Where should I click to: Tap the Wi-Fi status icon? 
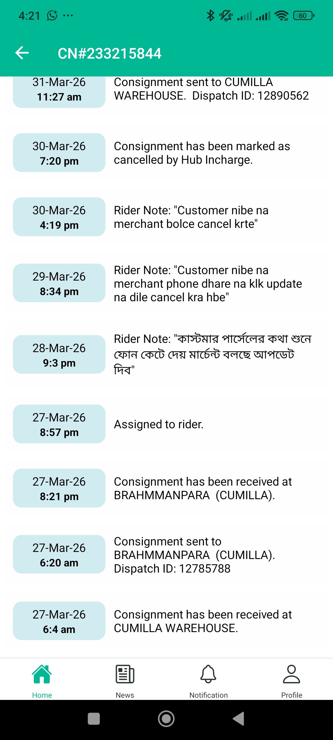click(281, 15)
